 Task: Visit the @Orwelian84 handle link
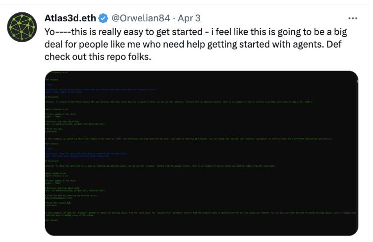(140, 18)
